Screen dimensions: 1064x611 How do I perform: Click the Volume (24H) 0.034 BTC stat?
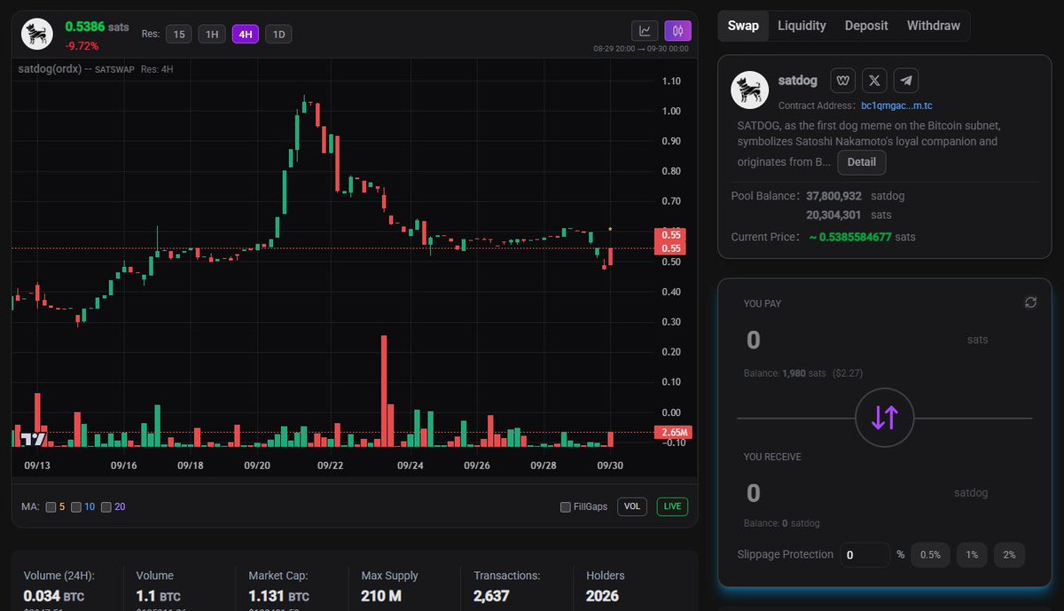pos(59,589)
